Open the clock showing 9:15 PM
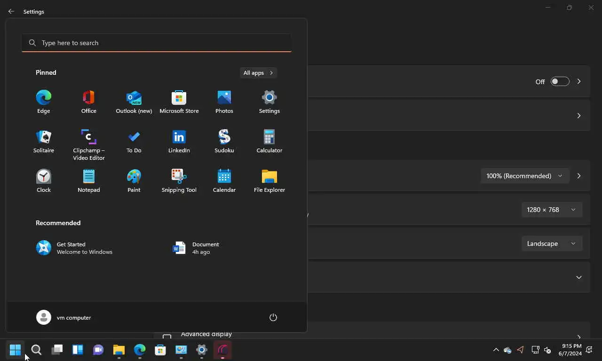The height and width of the screenshot is (361, 602). (x=570, y=350)
